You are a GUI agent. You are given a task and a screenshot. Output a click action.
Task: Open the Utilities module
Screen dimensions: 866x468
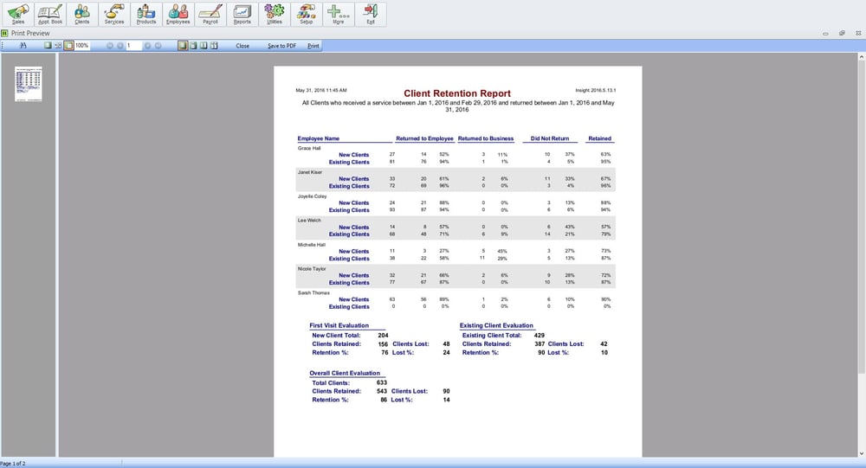click(275, 14)
